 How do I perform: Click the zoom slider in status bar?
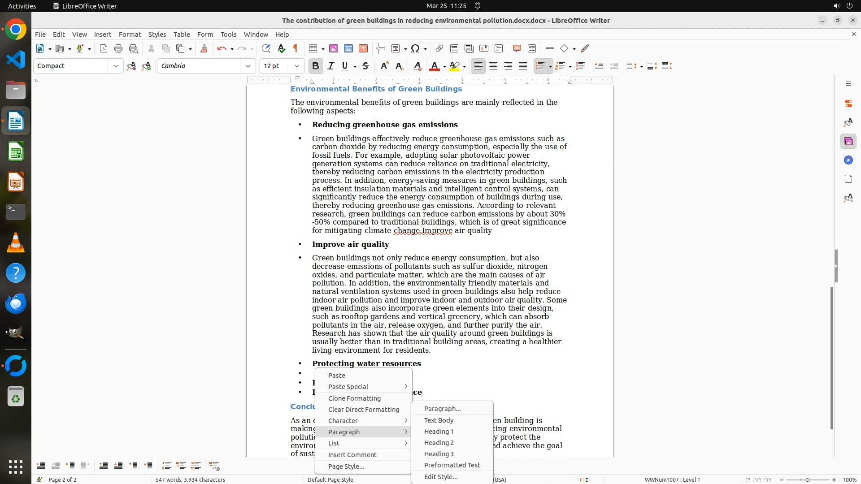tap(807, 480)
